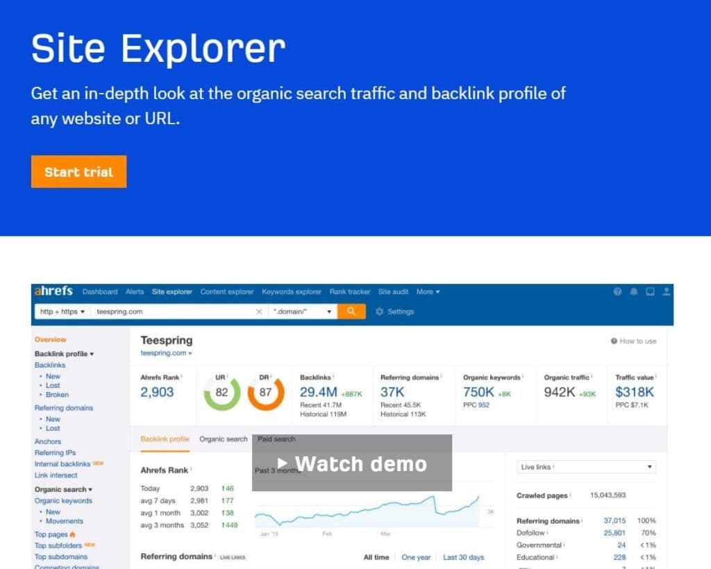Open Content explorer from the top menu
This screenshot has height=569, width=711.
[227, 292]
